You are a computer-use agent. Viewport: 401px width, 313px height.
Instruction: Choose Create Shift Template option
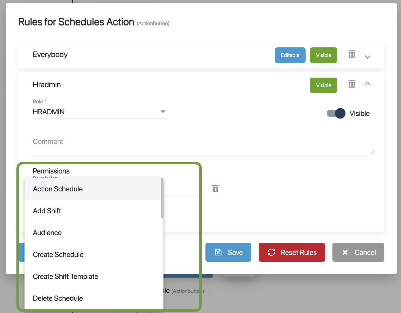tap(65, 277)
